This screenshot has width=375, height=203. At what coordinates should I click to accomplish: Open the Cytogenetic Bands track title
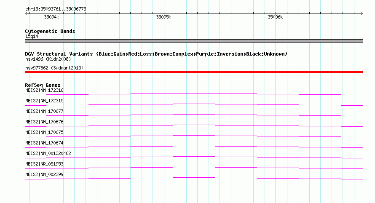(50, 31)
